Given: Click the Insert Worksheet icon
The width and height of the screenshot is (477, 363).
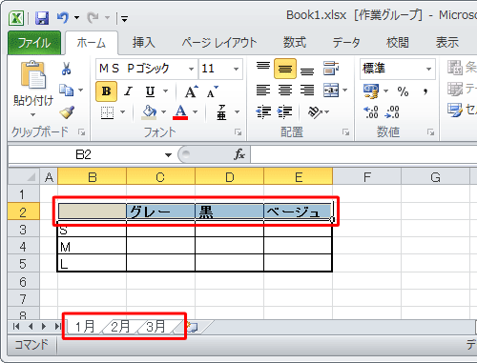Looking at the screenshot, I should pos(193,327).
